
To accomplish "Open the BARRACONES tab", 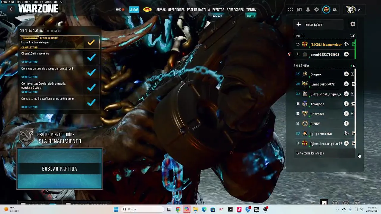I will point(235,10).
